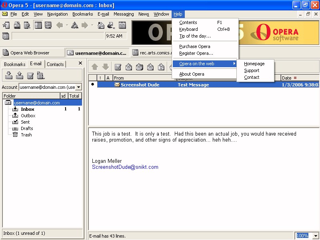Click the previous message up arrow icon

[95, 67]
